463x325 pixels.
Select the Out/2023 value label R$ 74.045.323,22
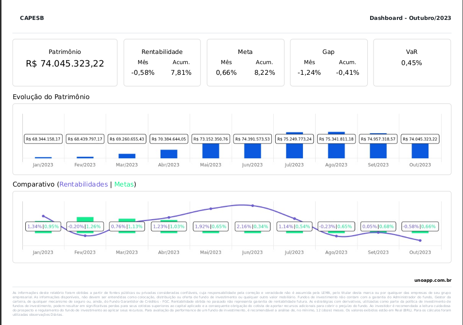420,139
